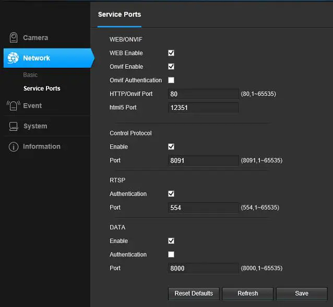Screen dimensions: 333x307
Task: Enable Onvif Authentication checkbox
Action: [x=171, y=80]
